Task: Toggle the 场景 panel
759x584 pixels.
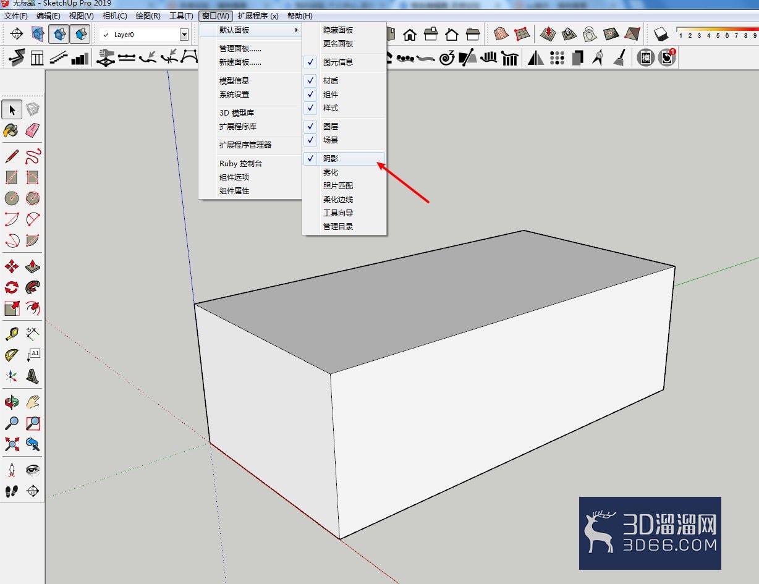Action: tap(344, 140)
